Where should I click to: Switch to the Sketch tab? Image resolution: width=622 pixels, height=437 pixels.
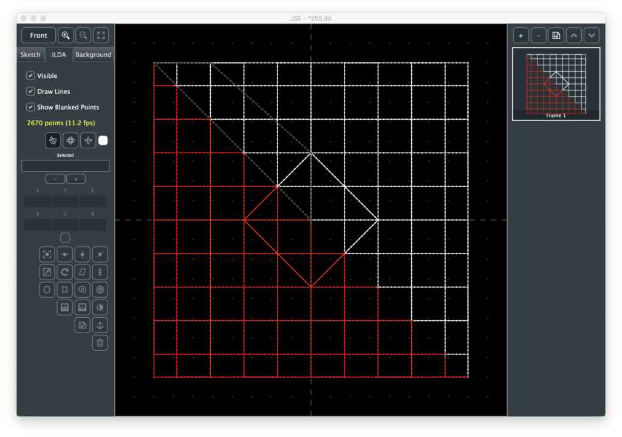click(x=30, y=55)
